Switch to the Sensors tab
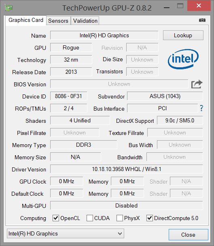 (x=58, y=21)
